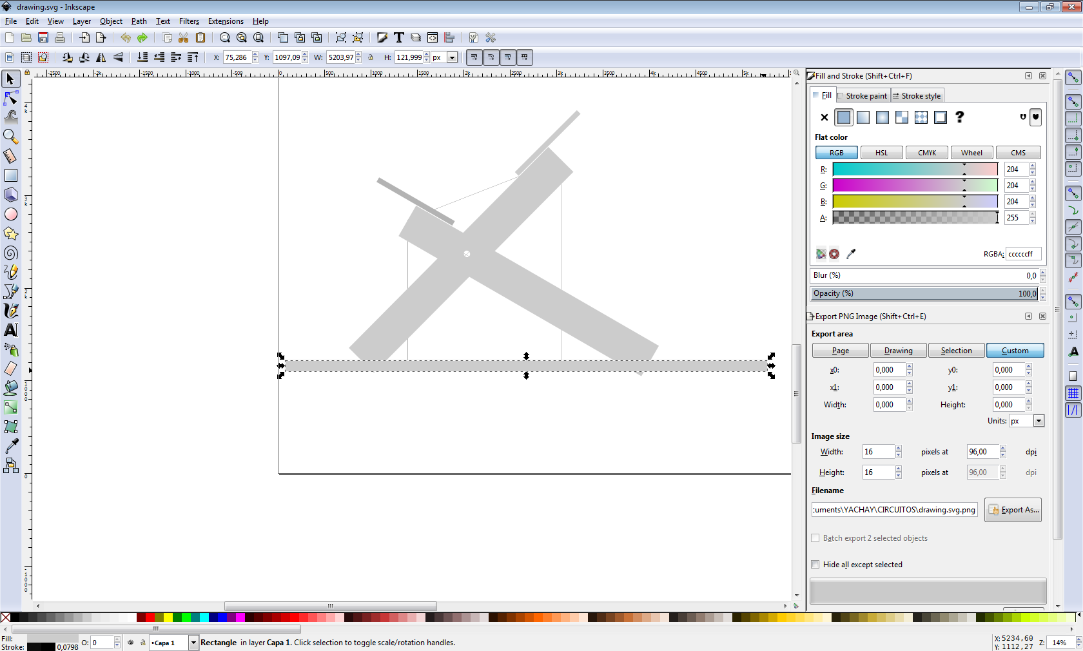The height and width of the screenshot is (651, 1083).
Task: Increase export image Width stepper
Action: [x=898, y=449]
